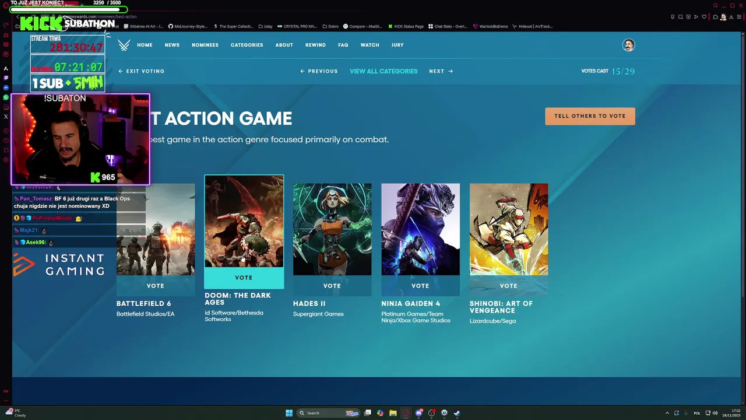Click the EXIT VOTING link
The width and height of the screenshot is (746, 420).
[142, 71]
